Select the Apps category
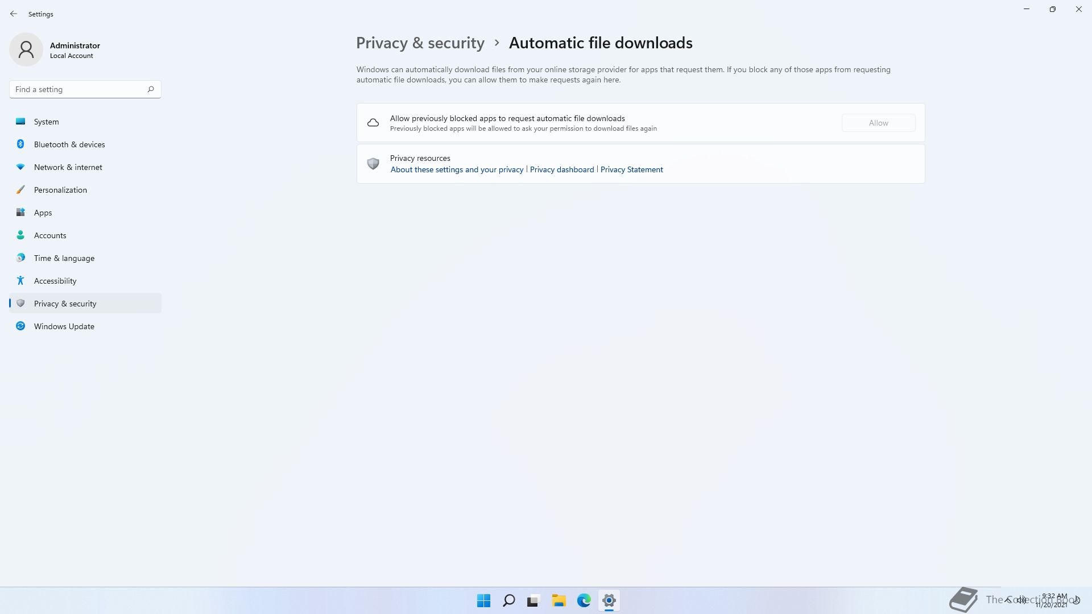Viewport: 1092px width, 614px height. coord(85,213)
